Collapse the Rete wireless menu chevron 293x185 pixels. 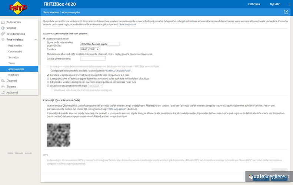click(x=36, y=40)
